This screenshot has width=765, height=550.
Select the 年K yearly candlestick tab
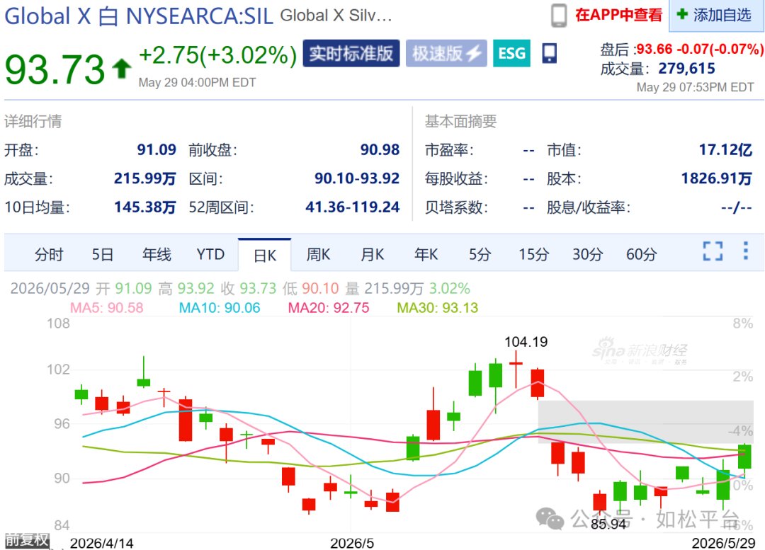(426, 255)
